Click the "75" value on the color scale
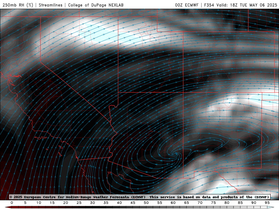The height and width of the screenshot is (209, 279). click(213, 203)
